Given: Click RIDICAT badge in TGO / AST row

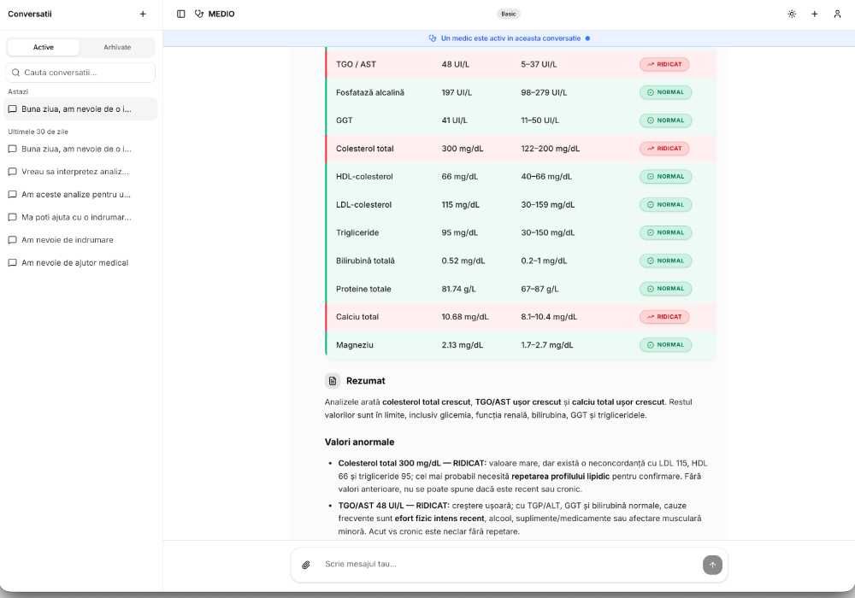Looking at the screenshot, I should pos(664,64).
